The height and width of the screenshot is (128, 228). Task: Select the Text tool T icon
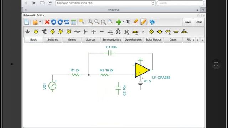pos(128,22)
